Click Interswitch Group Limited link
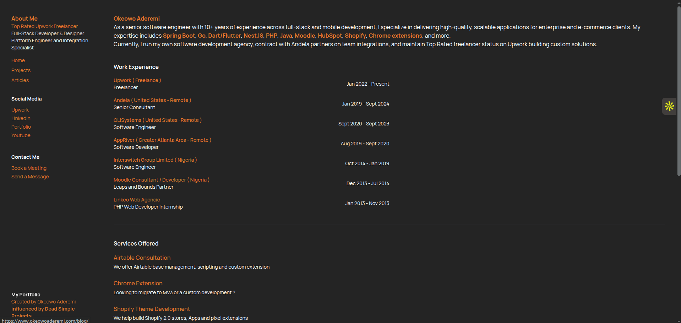The image size is (681, 323). click(155, 160)
